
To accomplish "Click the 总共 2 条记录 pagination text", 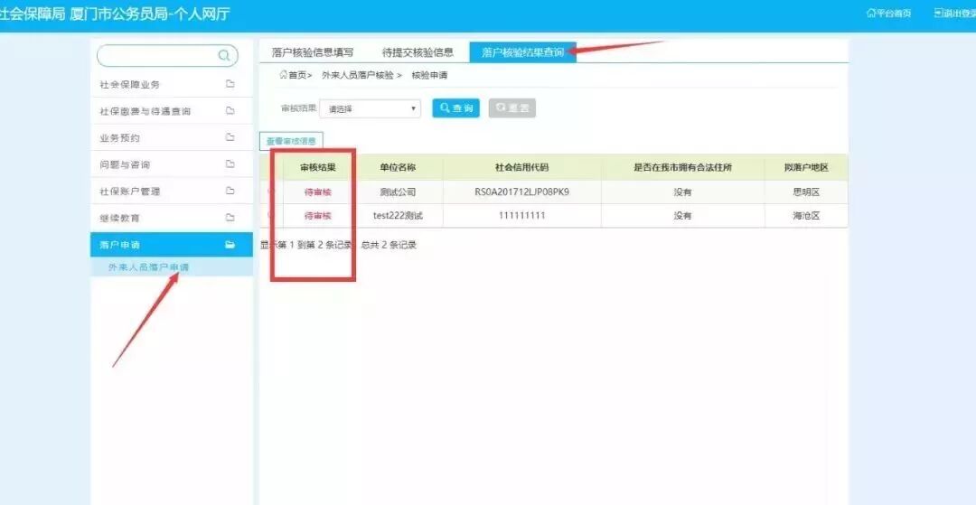I will click(389, 245).
